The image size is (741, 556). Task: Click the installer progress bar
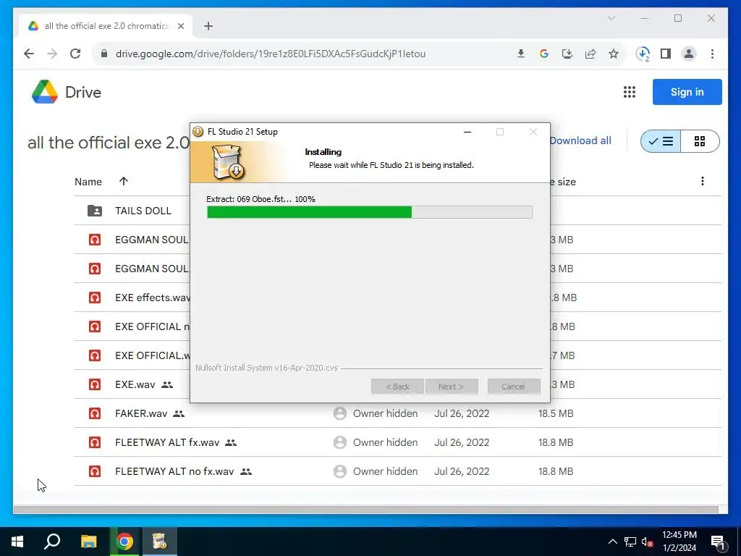coord(370,212)
